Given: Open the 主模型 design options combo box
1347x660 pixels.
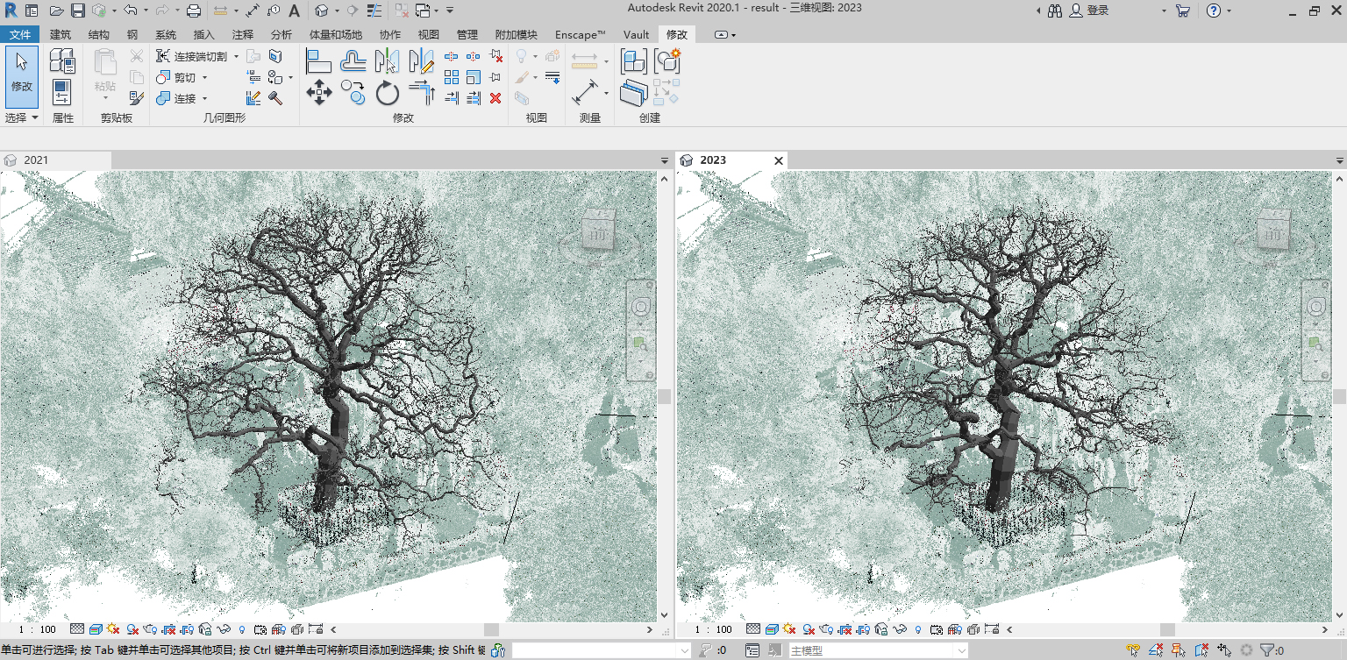Looking at the screenshot, I should (x=877, y=650).
